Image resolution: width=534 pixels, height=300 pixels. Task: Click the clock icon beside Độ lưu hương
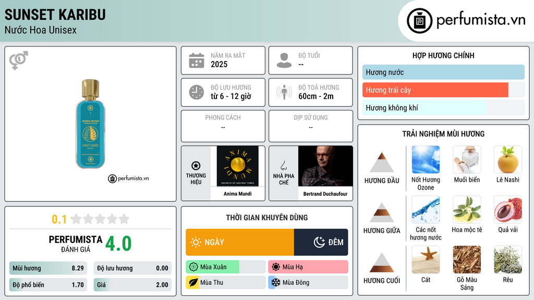click(197, 92)
